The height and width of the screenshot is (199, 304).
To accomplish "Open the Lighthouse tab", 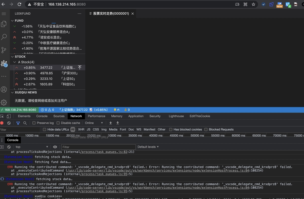I will coord(176,116).
